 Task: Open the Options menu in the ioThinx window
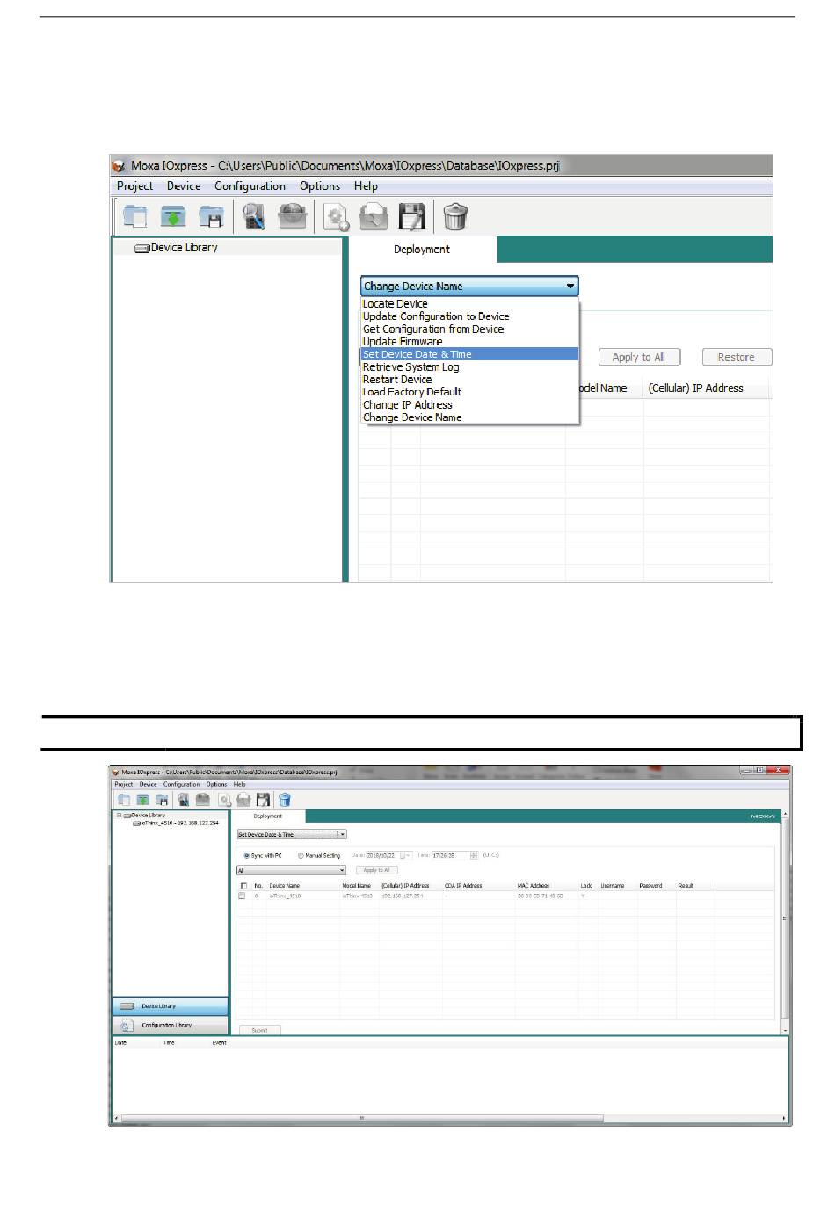pyautogui.click(x=216, y=784)
